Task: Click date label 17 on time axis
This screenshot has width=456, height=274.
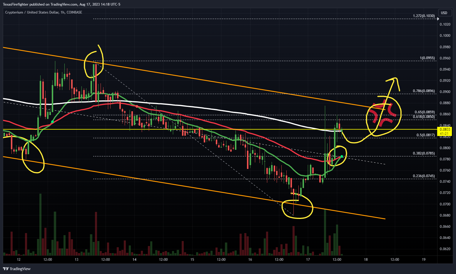Action: [308, 259]
